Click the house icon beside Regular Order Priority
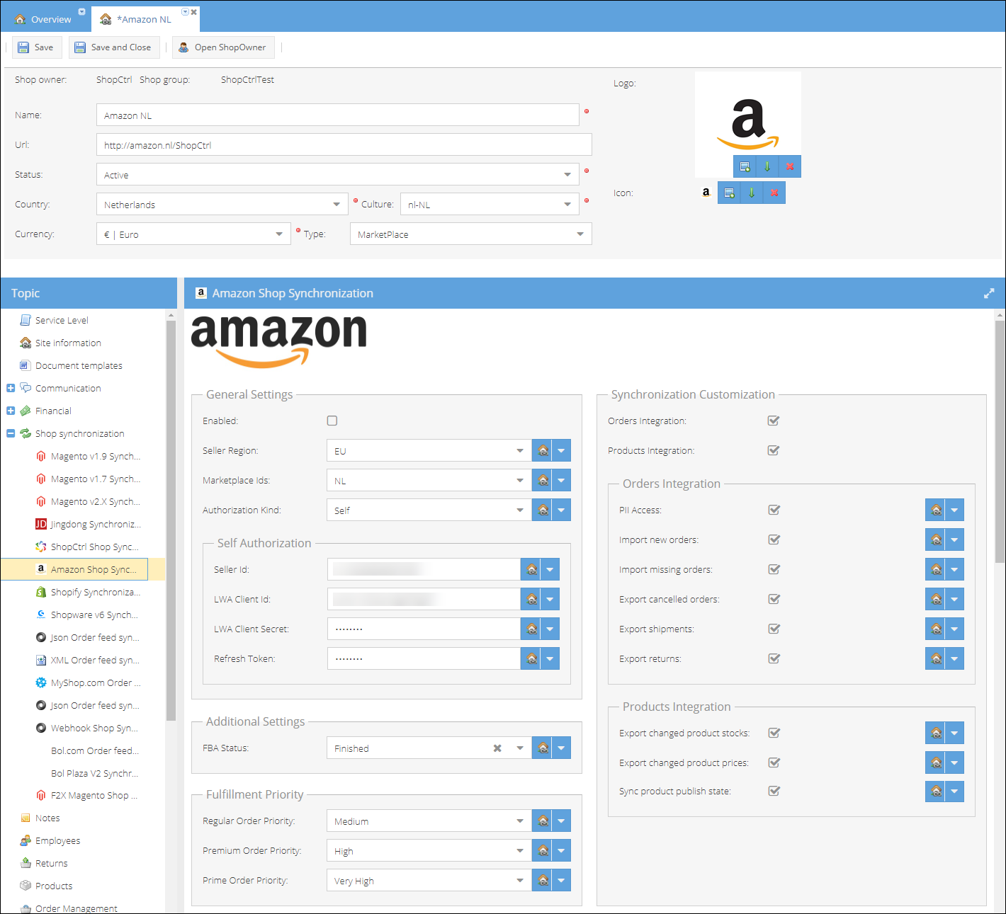The image size is (1006, 914). click(x=543, y=821)
